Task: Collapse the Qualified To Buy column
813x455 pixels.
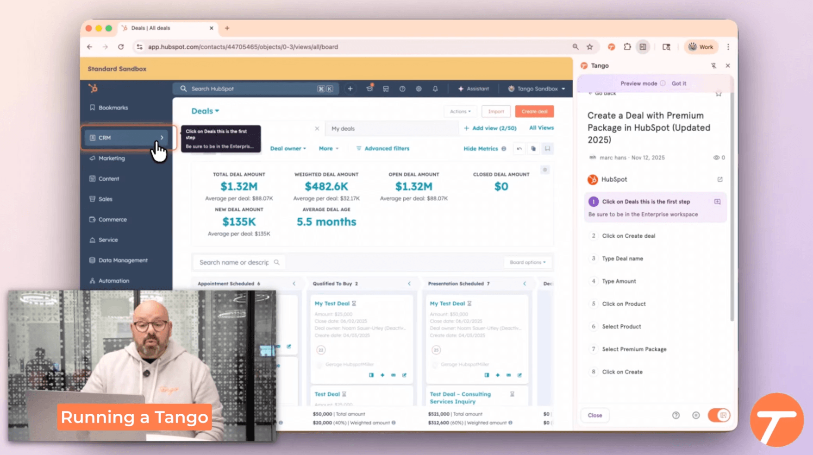Action: 409,284
